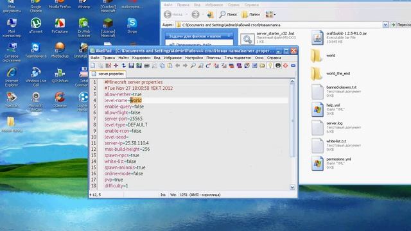Click the light bulb icon in AkelPad toolbar

270,65
